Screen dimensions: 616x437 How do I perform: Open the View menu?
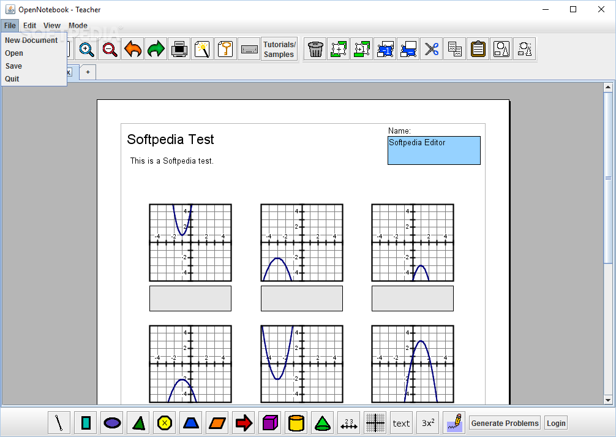pos(52,26)
